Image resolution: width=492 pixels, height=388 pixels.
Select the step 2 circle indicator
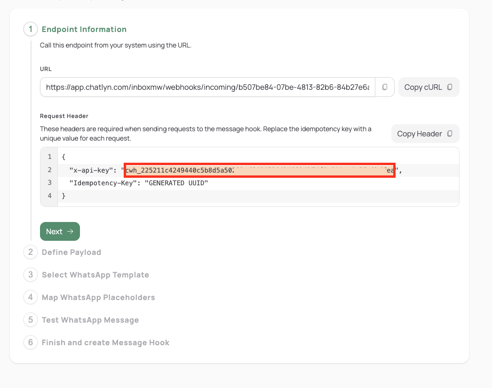point(31,252)
